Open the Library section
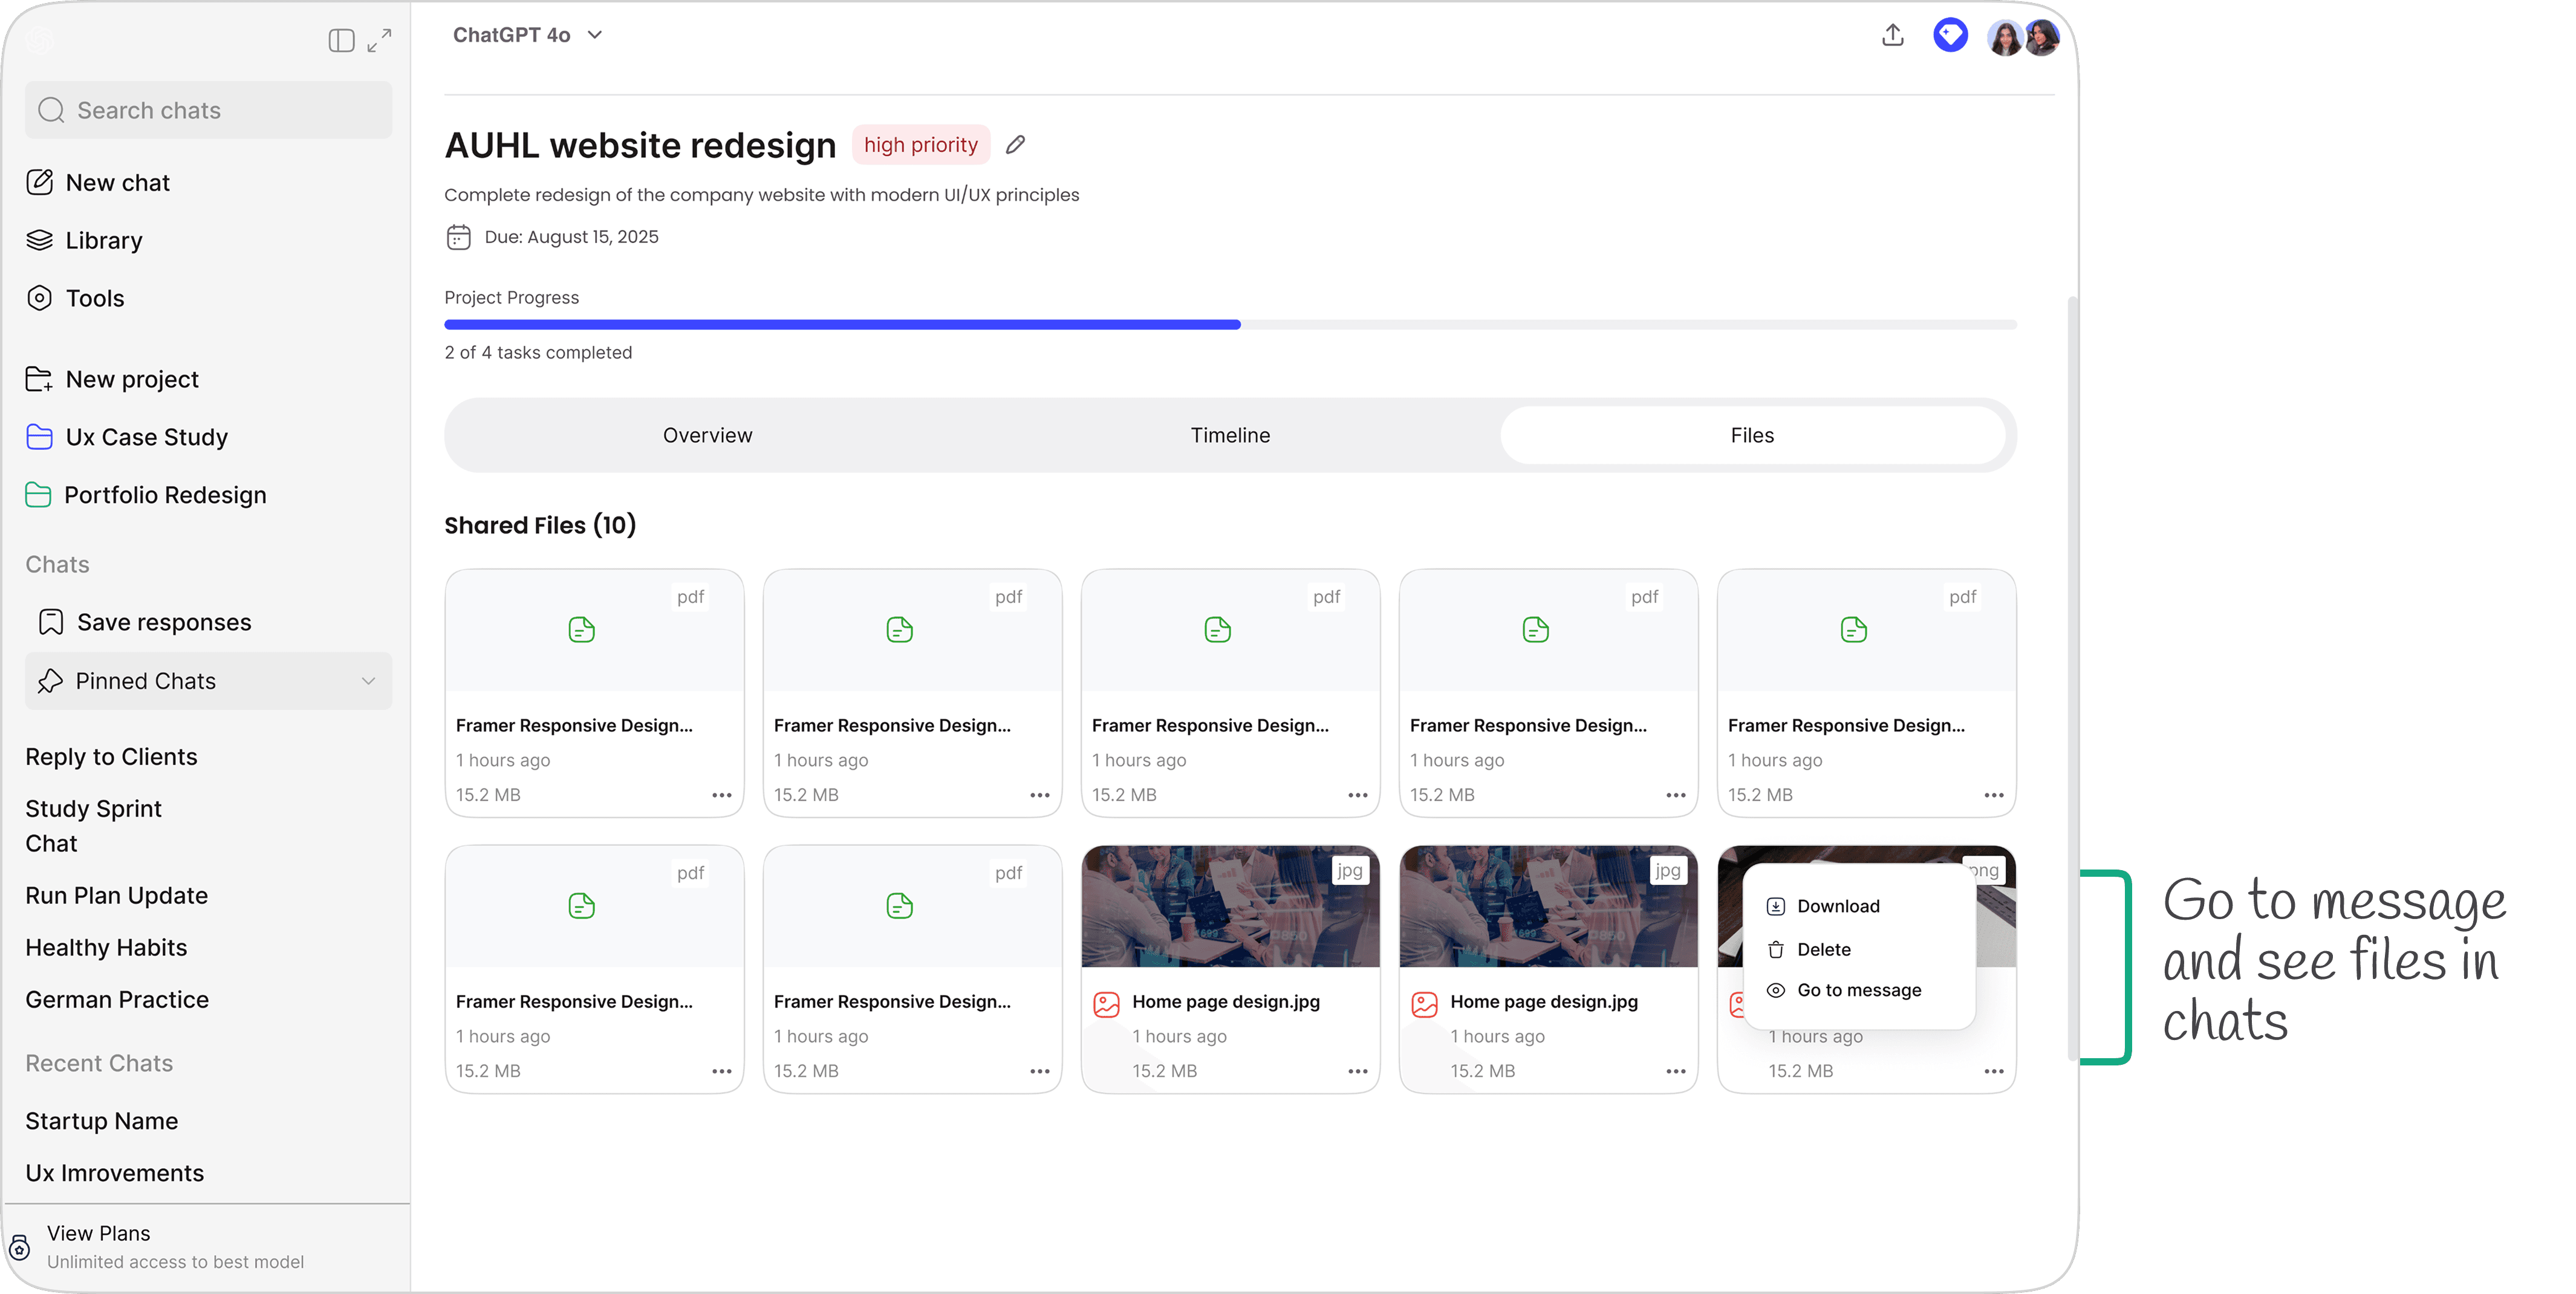This screenshot has width=2576, height=1294. [103, 241]
